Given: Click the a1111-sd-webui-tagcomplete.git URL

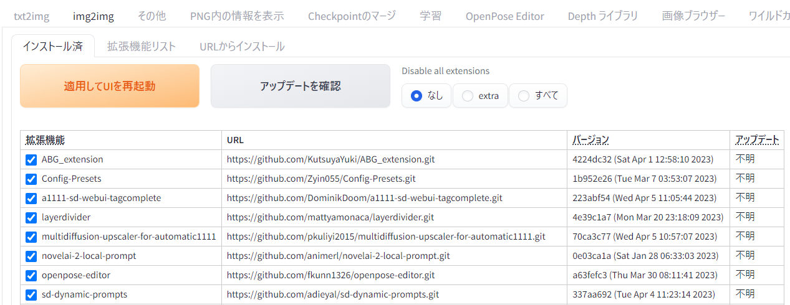Looking at the screenshot, I should pyautogui.click(x=365, y=198).
